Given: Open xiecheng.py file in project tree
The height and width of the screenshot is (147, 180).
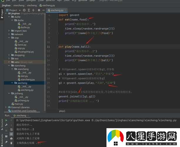Looking at the screenshot, I should coord(26,90).
